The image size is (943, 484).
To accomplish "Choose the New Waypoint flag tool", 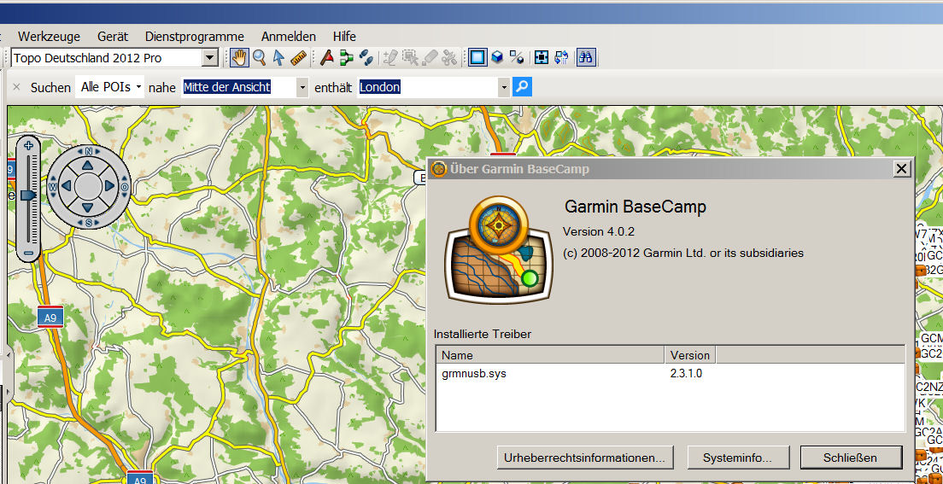I will coord(326,58).
